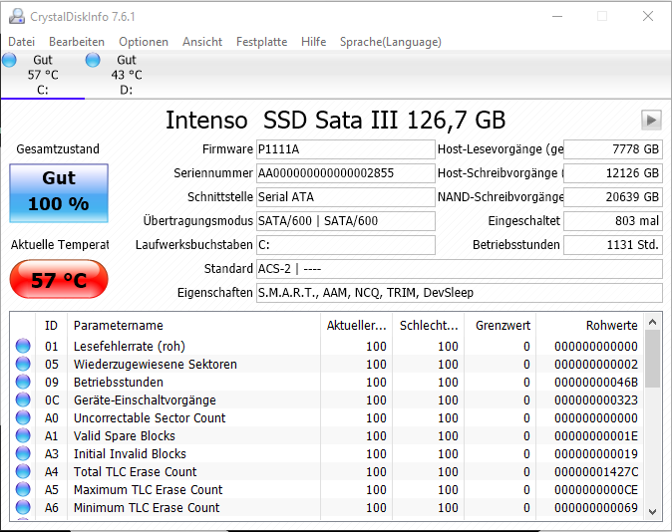Click status orb of Valid Spare Blocks row
The image size is (672, 532).
point(23,436)
